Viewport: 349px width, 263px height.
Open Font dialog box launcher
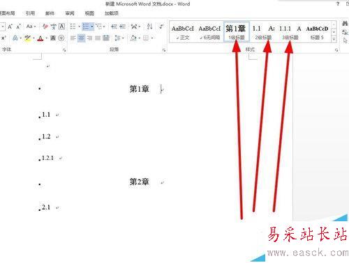[64, 50]
